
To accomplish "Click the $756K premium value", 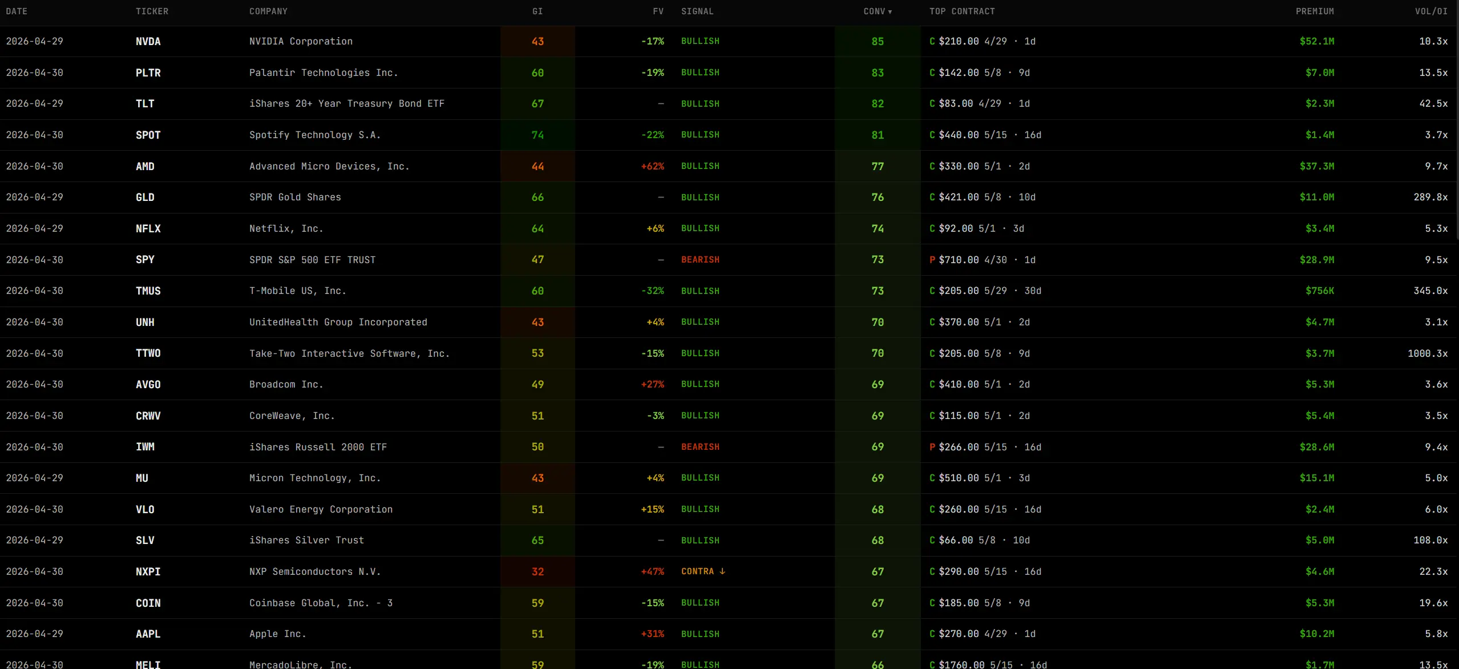I will pyautogui.click(x=1320, y=291).
